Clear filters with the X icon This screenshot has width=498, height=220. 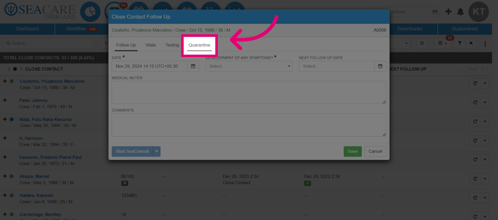[471, 43]
